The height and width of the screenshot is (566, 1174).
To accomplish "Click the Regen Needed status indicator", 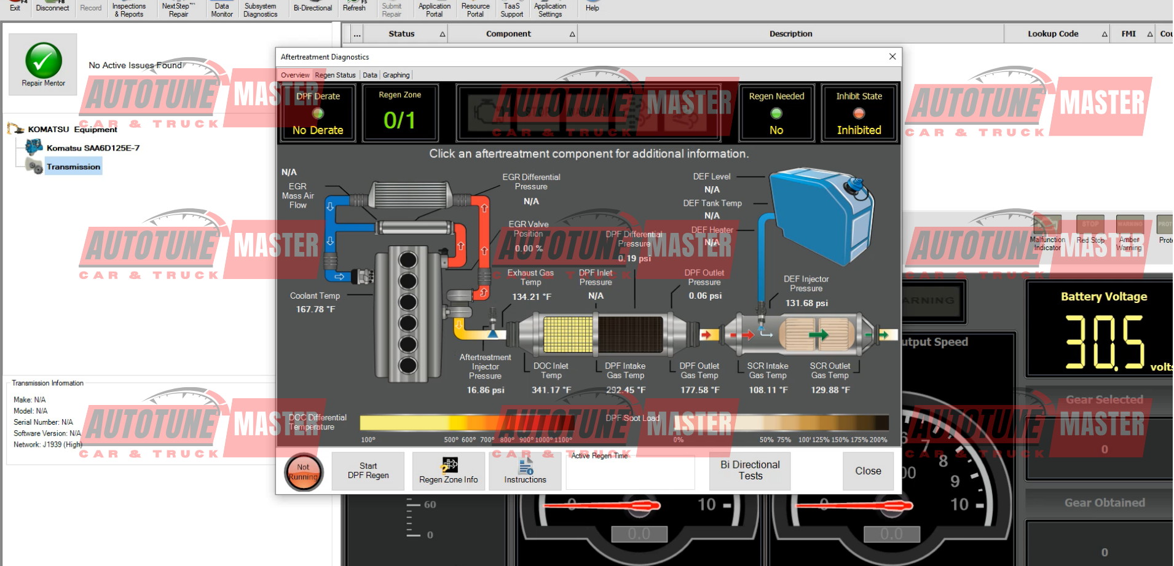I will (776, 113).
